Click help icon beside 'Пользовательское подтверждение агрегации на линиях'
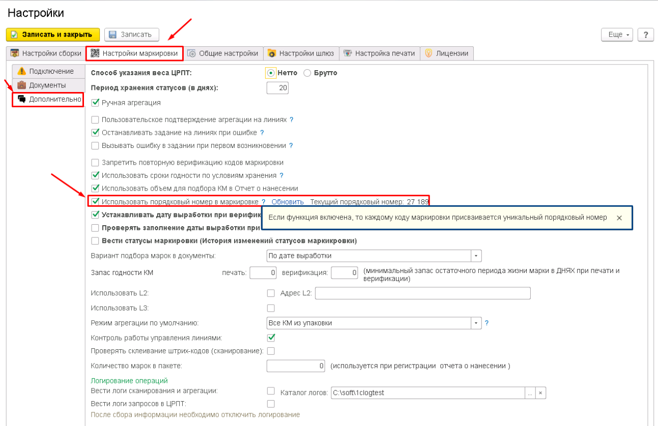Image resolution: width=658 pixels, height=426 pixels. coord(292,120)
